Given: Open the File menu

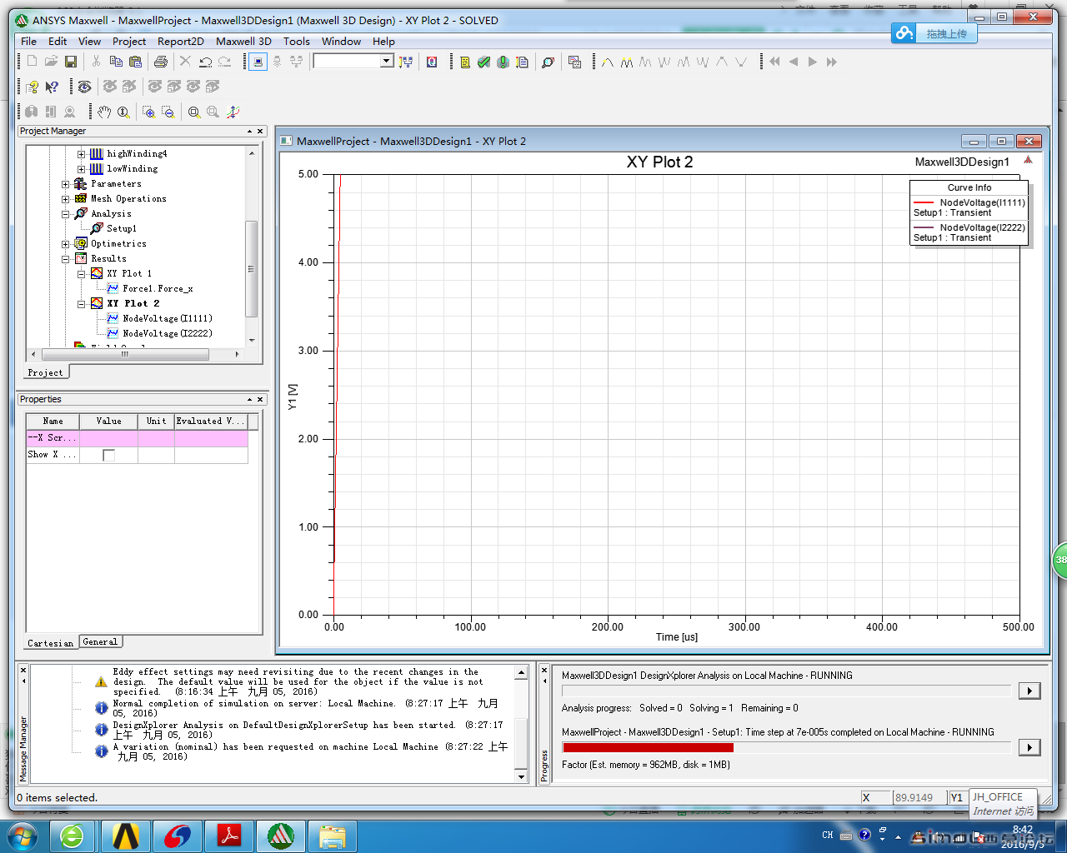Looking at the screenshot, I should (28, 41).
